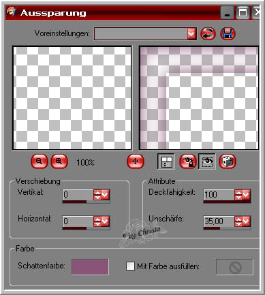
Task: Click the right preview pane thumbnail
Action: [x=199, y=98]
